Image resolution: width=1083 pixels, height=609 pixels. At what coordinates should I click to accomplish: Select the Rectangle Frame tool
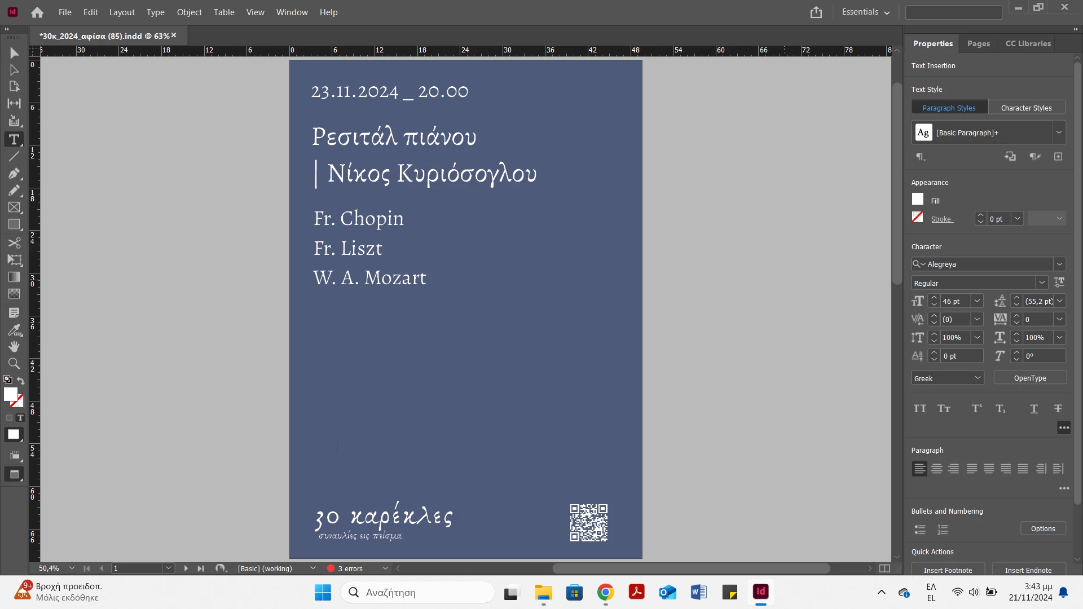14,208
